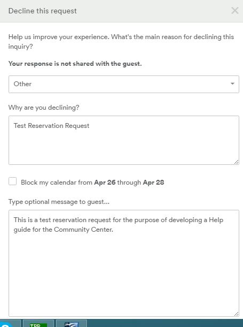Open the decline reason dropdown showing Other
The image size is (243, 327).
[124, 84]
